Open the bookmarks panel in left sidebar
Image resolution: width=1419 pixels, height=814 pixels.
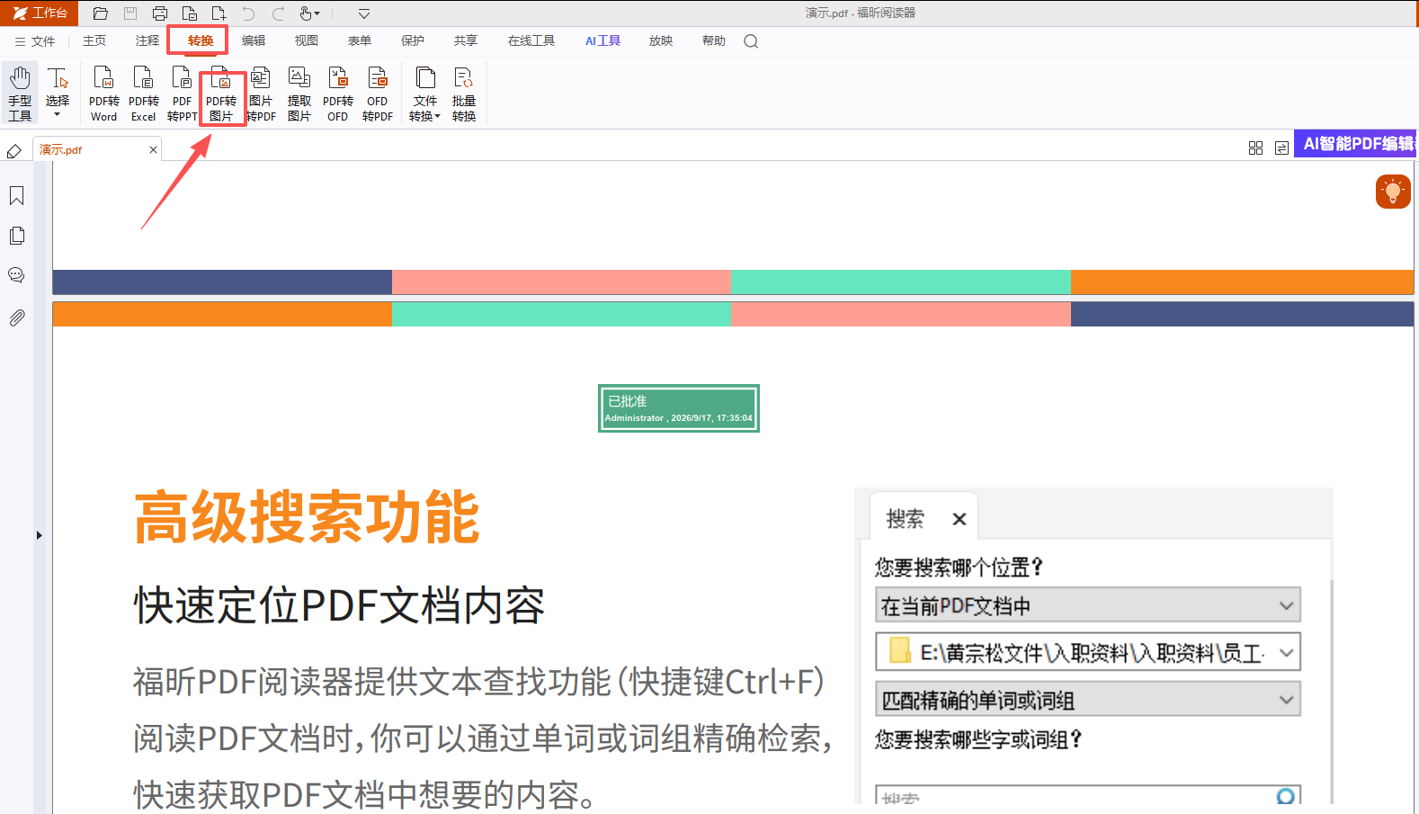[16, 196]
